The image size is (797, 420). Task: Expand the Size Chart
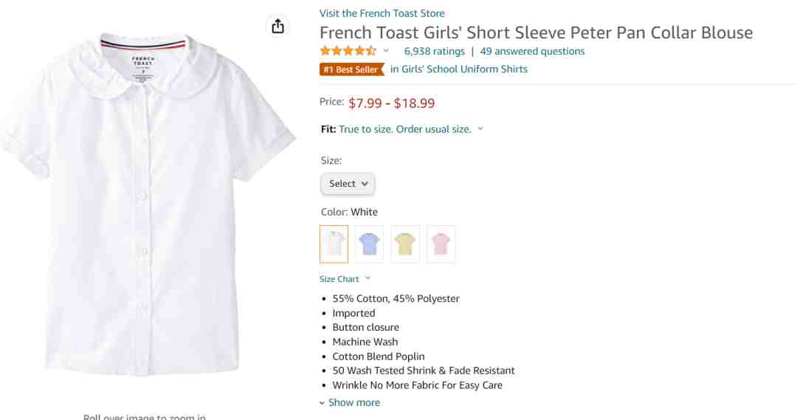339,279
